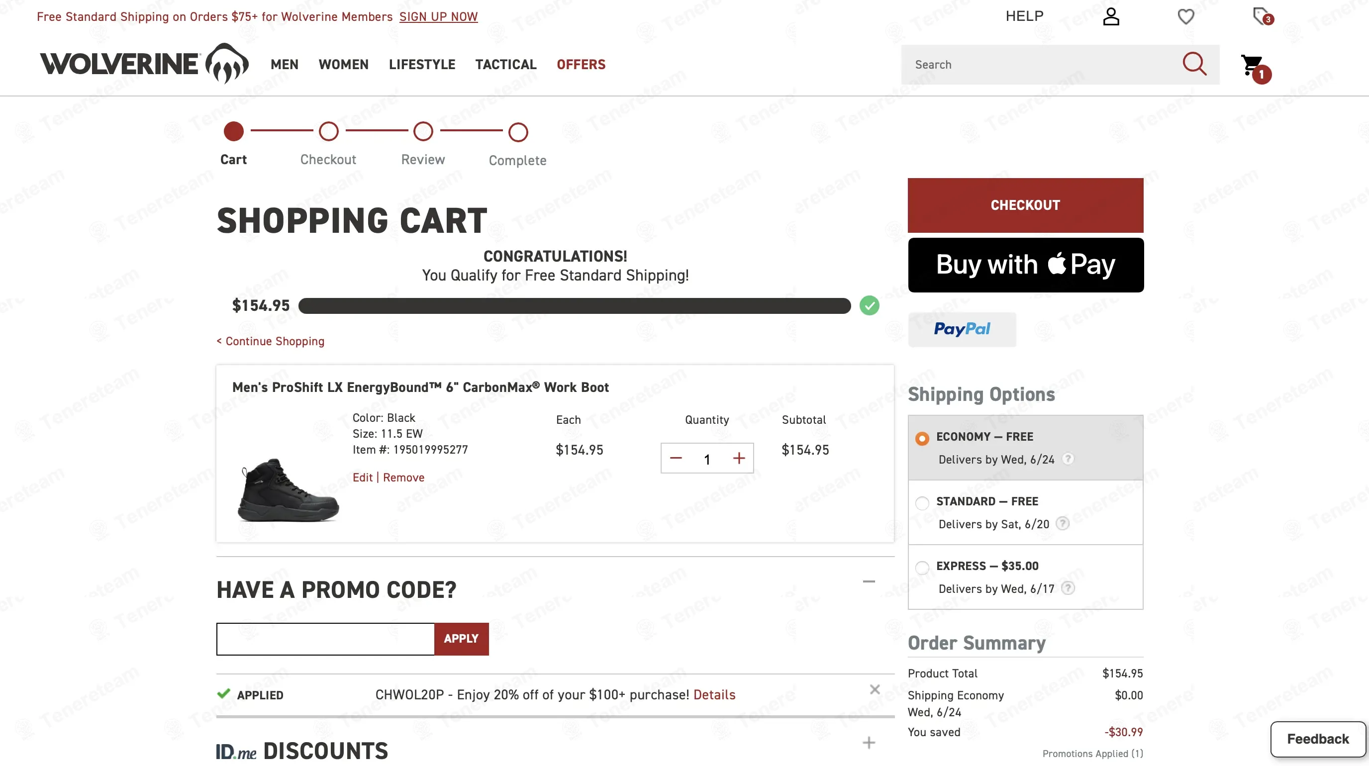Open the offers tag icon with badge

click(1263, 16)
